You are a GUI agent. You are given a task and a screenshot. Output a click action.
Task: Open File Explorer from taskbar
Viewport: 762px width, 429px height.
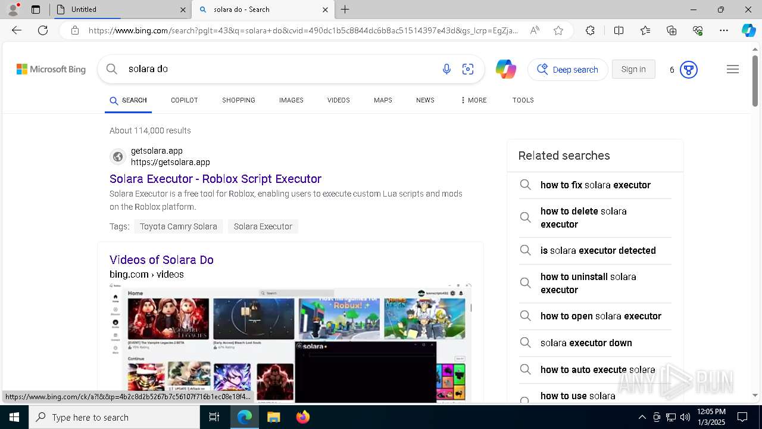[273, 417]
